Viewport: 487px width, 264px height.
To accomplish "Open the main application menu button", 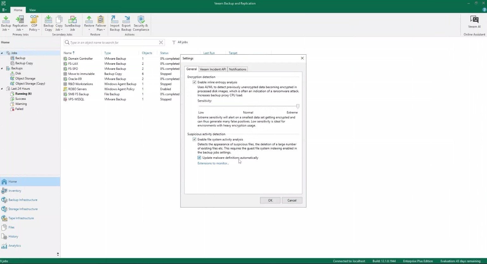I will point(4,10).
